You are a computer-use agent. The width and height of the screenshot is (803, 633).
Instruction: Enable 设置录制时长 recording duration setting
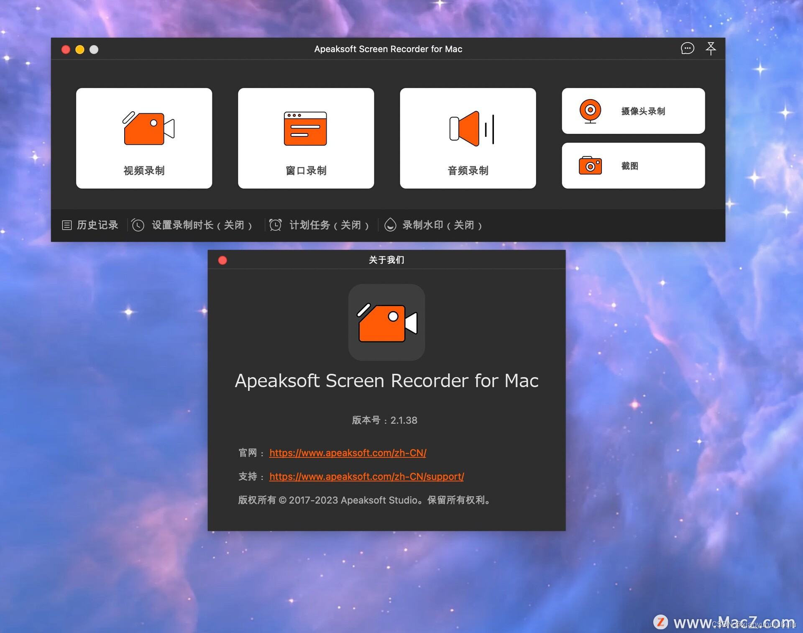202,225
